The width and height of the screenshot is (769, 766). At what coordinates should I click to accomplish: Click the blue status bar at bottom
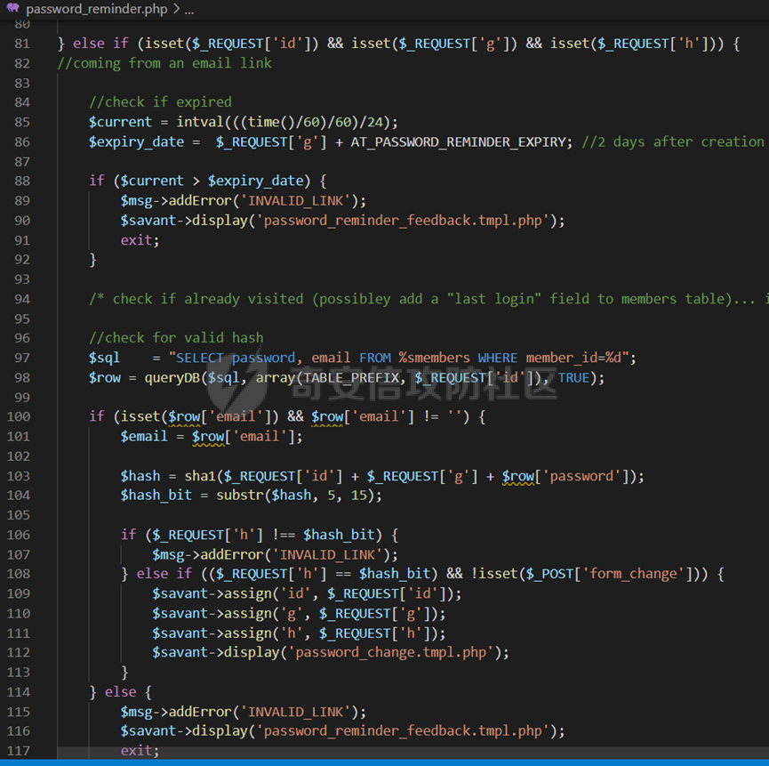pyautogui.click(x=384, y=762)
